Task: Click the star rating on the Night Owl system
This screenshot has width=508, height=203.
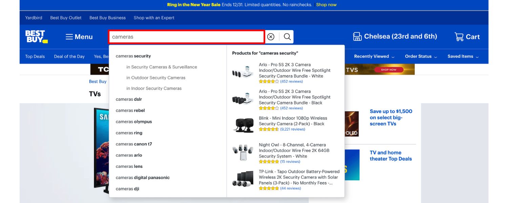Action: click(x=269, y=161)
